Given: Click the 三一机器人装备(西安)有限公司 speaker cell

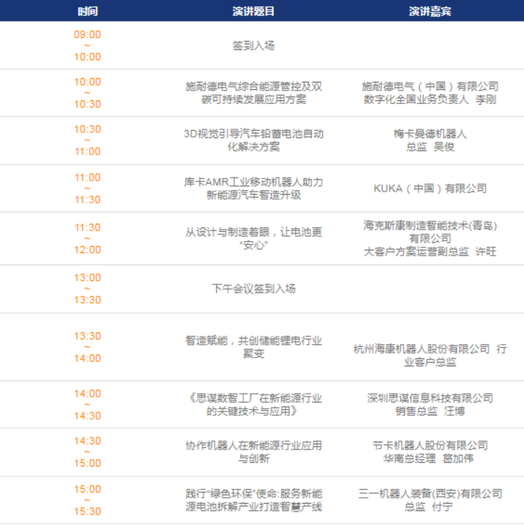Looking at the screenshot, I should [430, 500].
